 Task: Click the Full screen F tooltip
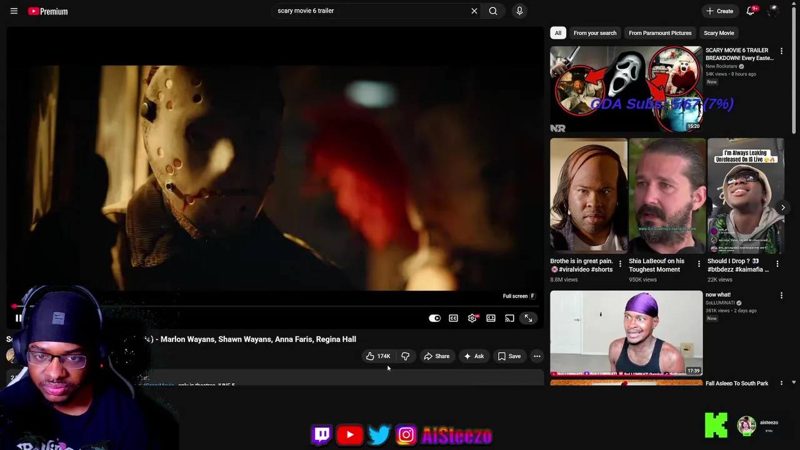coord(519,296)
